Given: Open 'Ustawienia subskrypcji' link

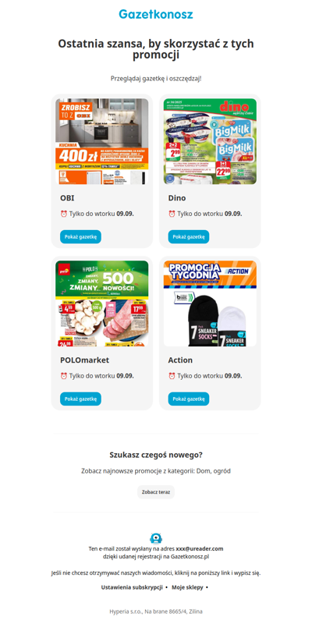Looking at the screenshot, I should (x=132, y=587).
